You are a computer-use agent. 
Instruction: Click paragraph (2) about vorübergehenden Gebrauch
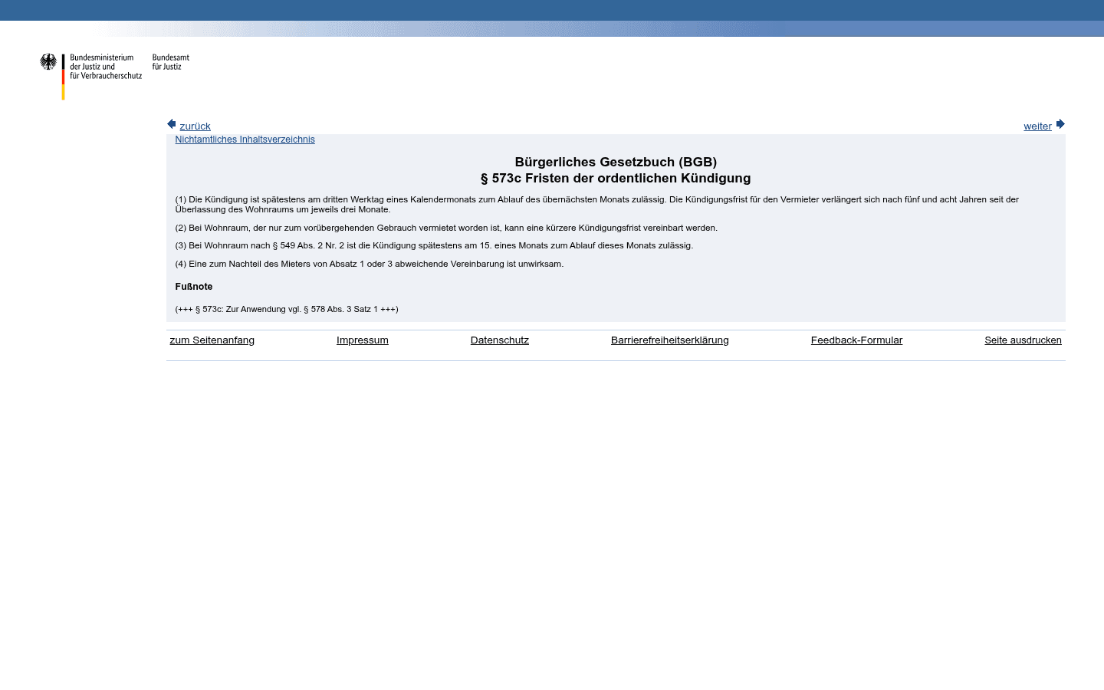(x=446, y=228)
